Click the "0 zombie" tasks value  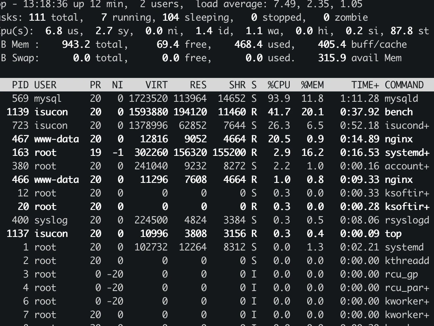(x=346, y=17)
